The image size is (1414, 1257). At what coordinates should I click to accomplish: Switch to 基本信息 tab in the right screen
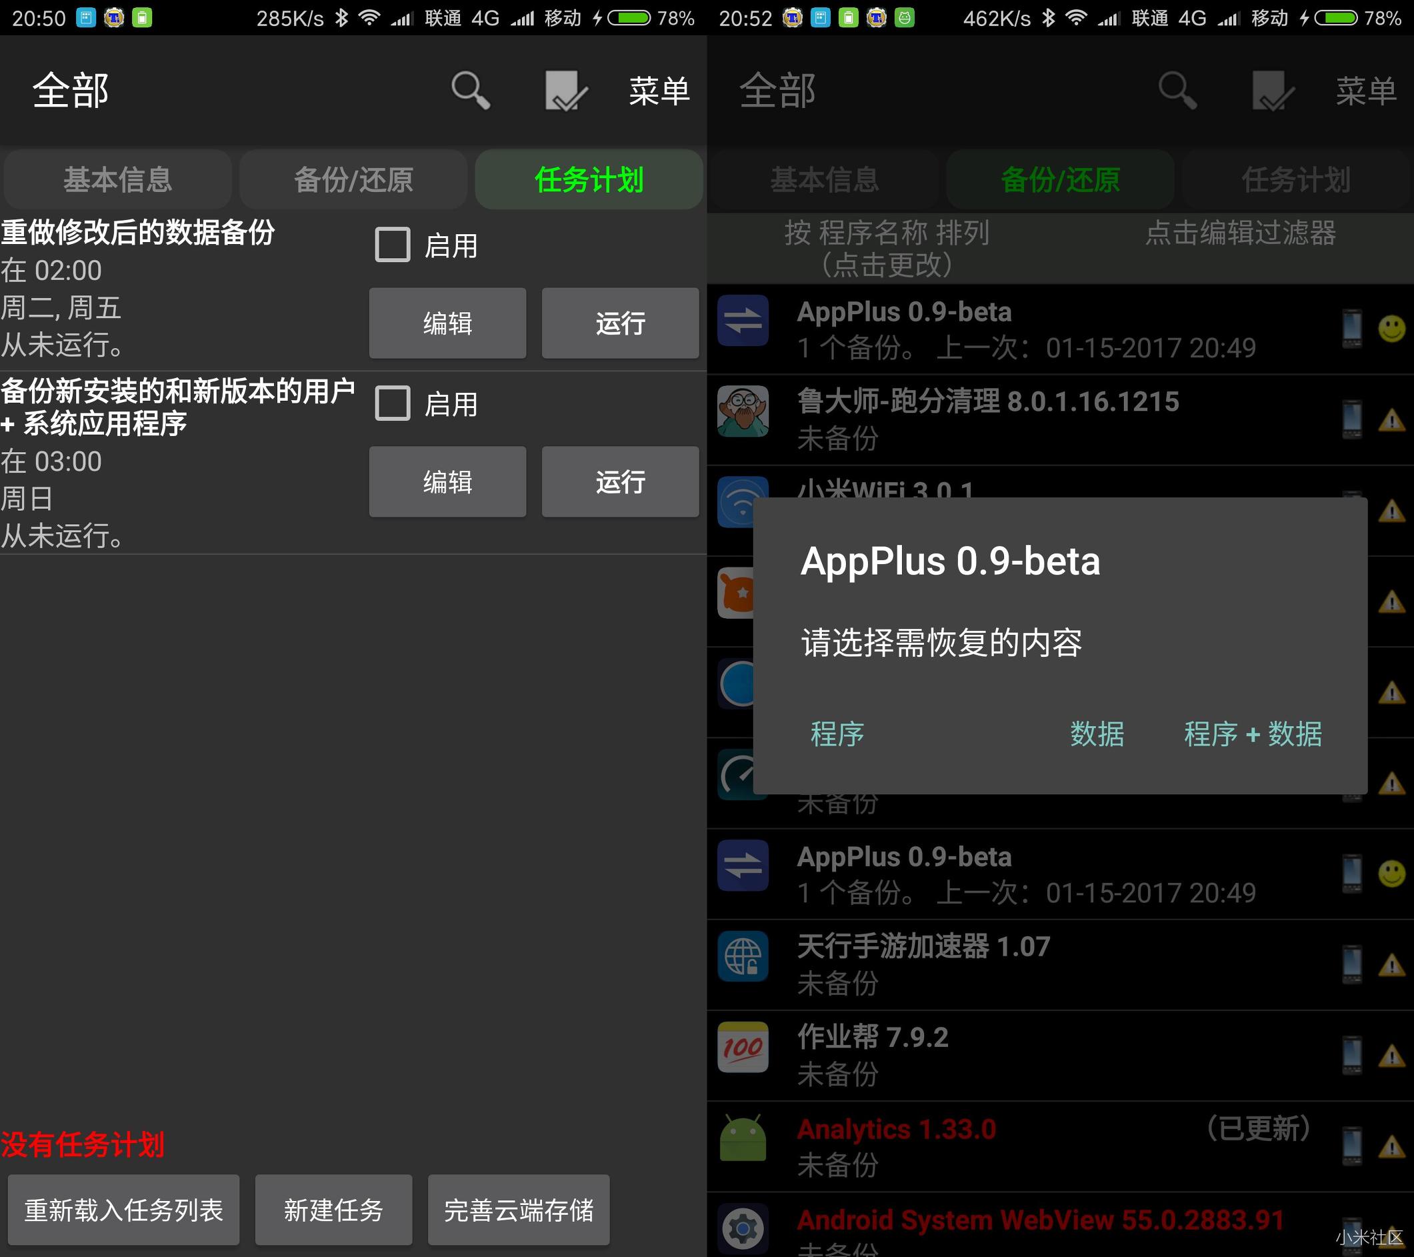click(x=825, y=179)
